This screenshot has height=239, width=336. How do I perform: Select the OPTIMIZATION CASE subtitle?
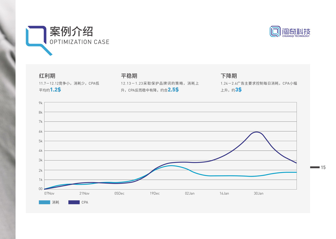tap(79, 42)
